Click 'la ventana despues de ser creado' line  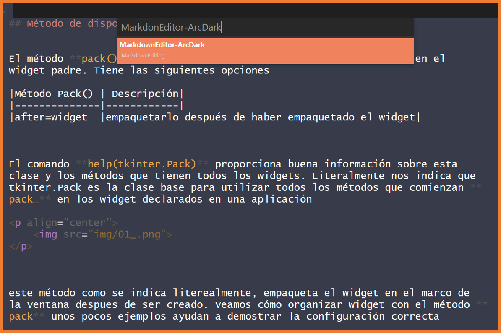pos(239,304)
